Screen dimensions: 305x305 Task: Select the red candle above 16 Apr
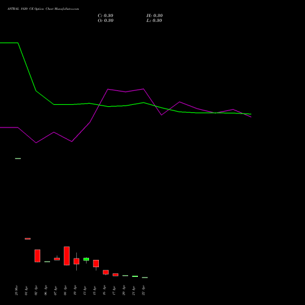106,272
